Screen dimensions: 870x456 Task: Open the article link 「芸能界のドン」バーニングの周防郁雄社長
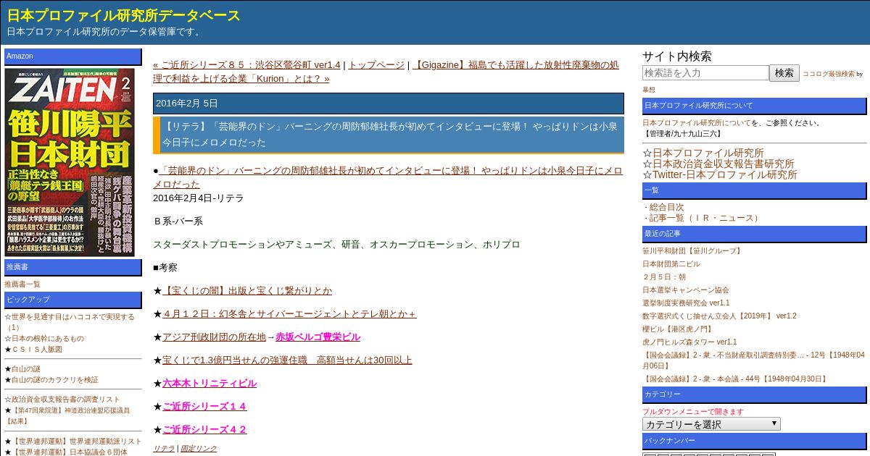388,177
